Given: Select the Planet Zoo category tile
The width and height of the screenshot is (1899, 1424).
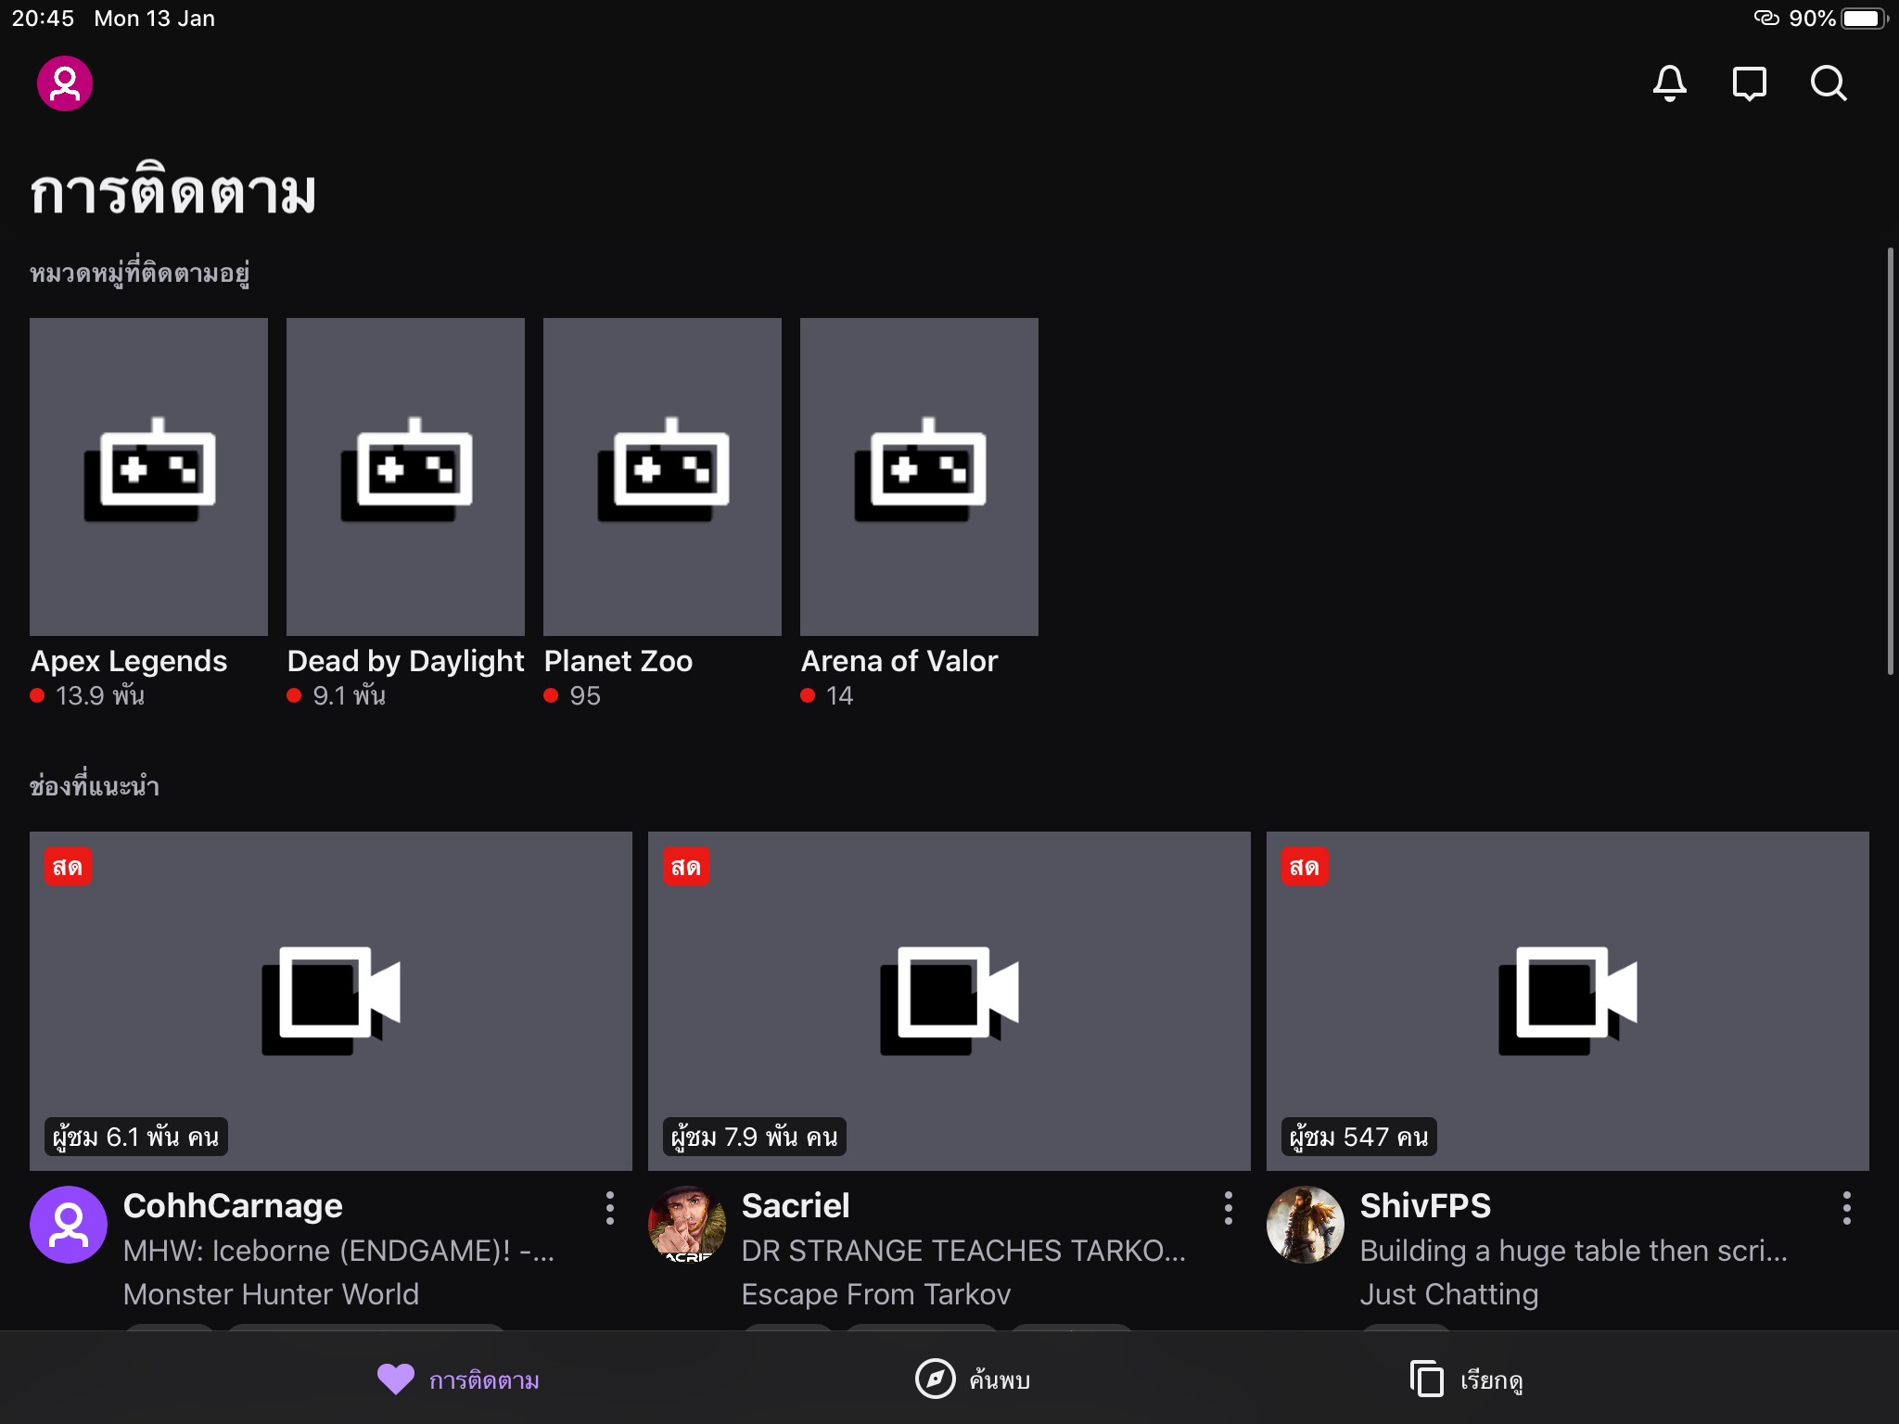Looking at the screenshot, I should coord(662,477).
